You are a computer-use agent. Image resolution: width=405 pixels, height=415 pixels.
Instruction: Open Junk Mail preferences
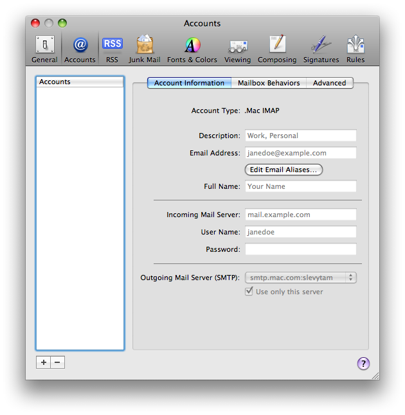click(145, 49)
